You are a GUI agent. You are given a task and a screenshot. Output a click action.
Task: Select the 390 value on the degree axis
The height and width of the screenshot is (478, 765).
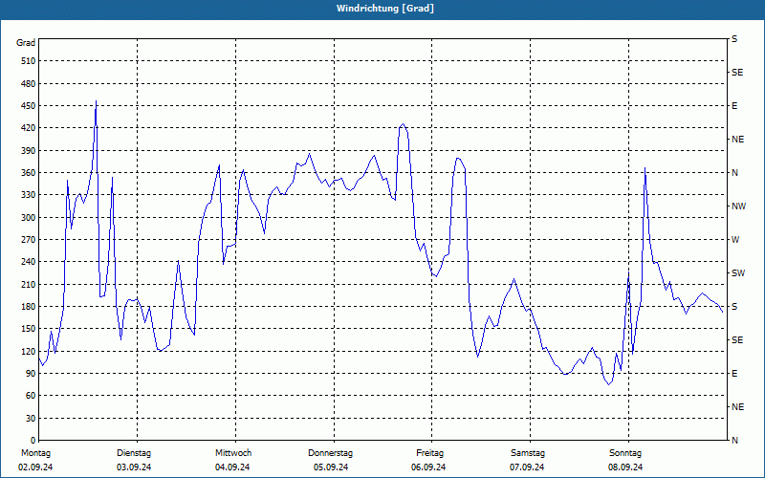click(29, 150)
